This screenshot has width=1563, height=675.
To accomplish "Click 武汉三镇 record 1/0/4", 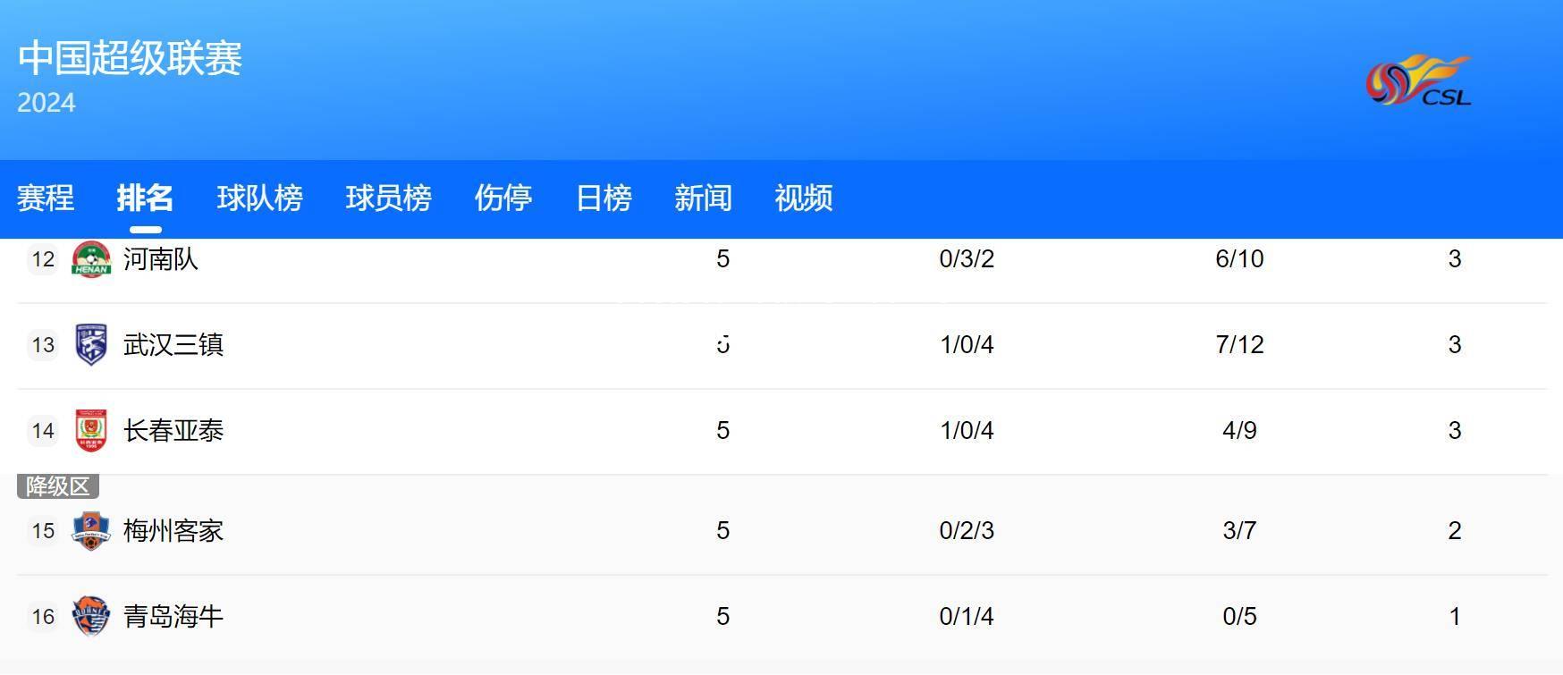I will point(967,345).
